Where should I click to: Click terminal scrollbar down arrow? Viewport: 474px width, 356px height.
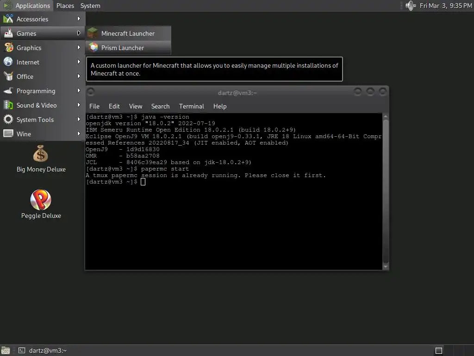(x=386, y=267)
